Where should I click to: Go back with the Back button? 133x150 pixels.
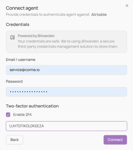(15, 140)
